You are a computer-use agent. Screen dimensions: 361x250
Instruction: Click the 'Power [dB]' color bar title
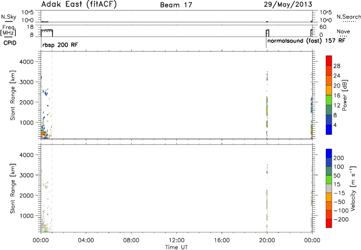tap(344, 95)
